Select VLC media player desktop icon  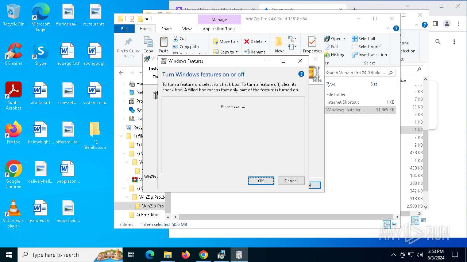(x=13, y=214)
